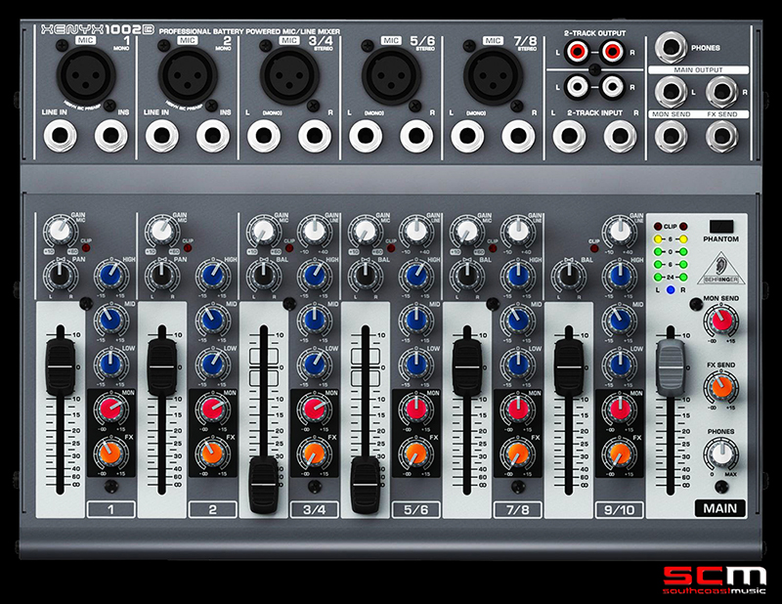Click the master FX SEND orange knob
The image size is (782, 604).
(x=721, y=387)
